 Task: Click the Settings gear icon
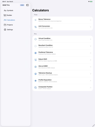(5, 30)
